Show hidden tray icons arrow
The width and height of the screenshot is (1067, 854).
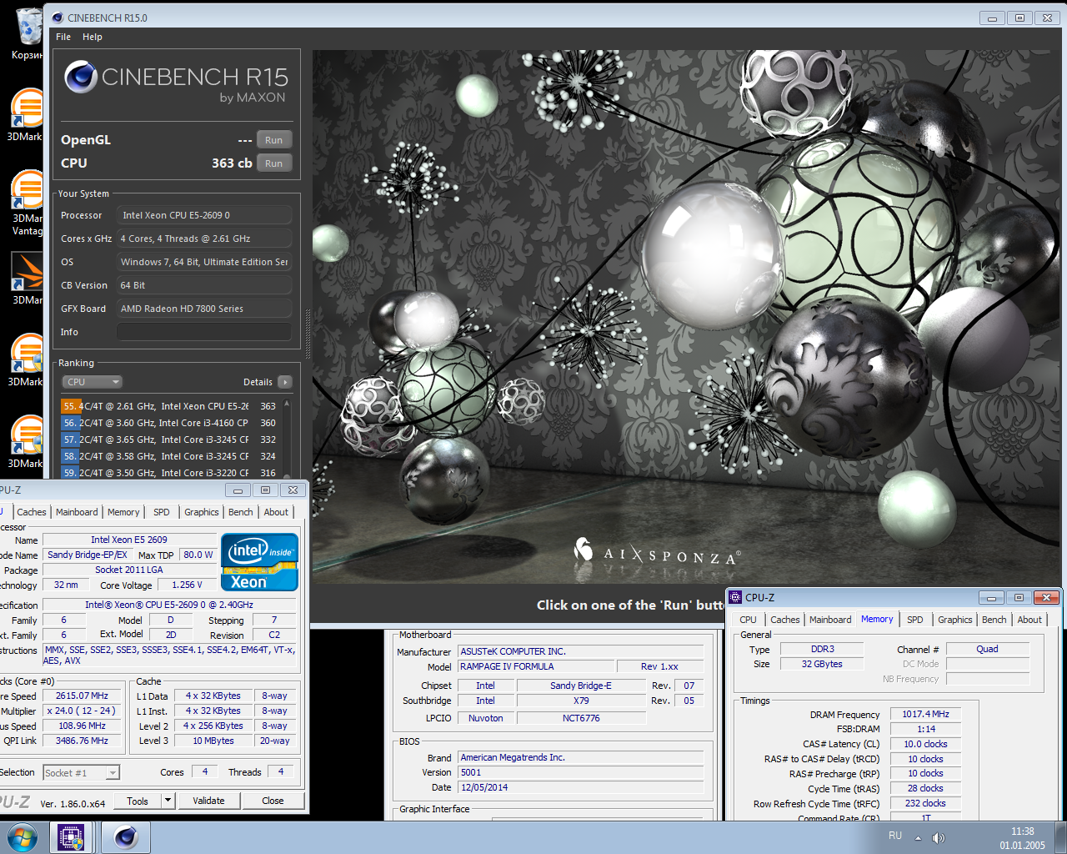tap(918, 838)
